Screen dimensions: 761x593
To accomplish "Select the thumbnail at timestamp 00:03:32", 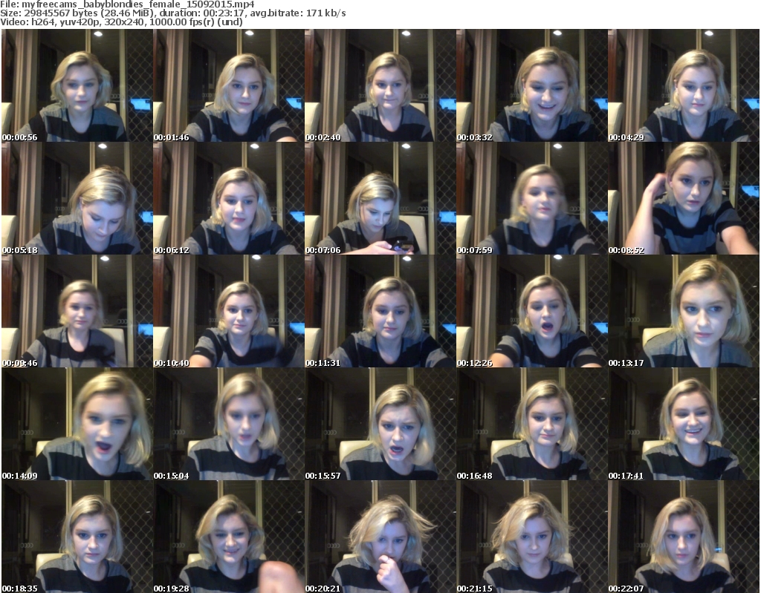I will [532, 85].
